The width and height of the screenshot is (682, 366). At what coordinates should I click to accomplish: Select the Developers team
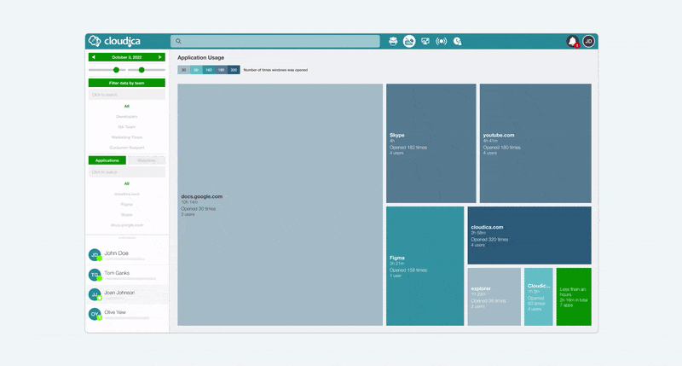(x=126, y=117)
